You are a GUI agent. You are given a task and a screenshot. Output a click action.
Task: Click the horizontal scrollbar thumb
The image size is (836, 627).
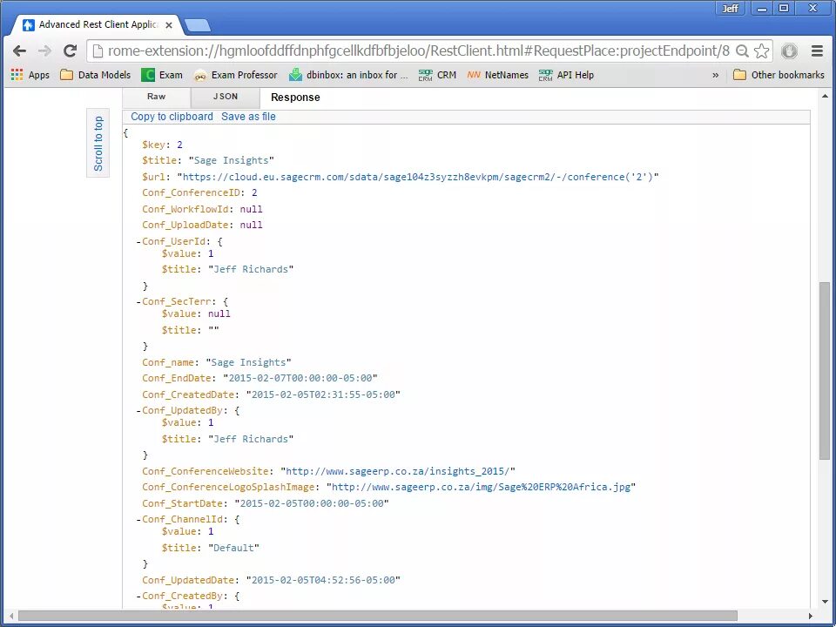click(377, 617)
